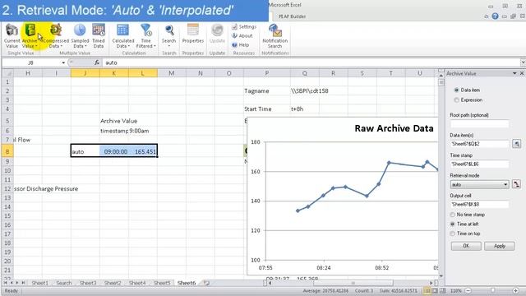
Task: Switch to Normal view in status bar
Action: [x=427, y=290]
